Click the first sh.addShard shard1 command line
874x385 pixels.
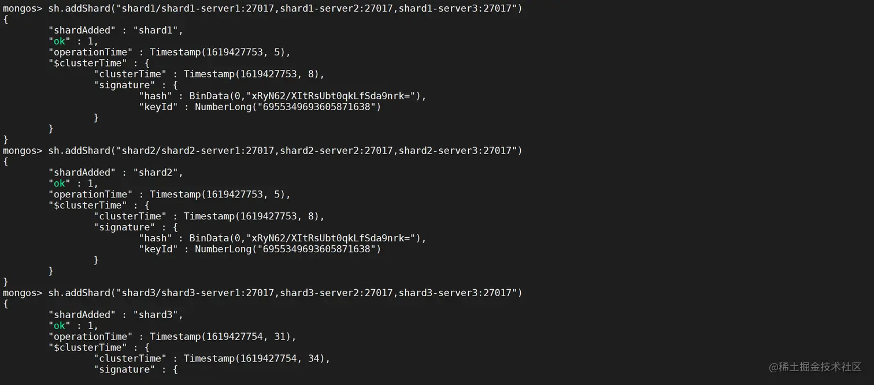point(262,8)
